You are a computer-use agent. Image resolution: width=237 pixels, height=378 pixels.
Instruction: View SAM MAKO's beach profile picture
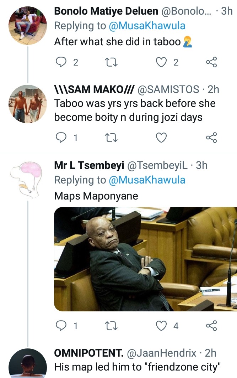(28, 104)
